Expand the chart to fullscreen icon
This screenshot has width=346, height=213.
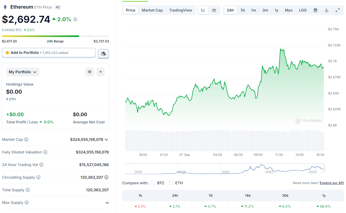[x=338, y=10]
